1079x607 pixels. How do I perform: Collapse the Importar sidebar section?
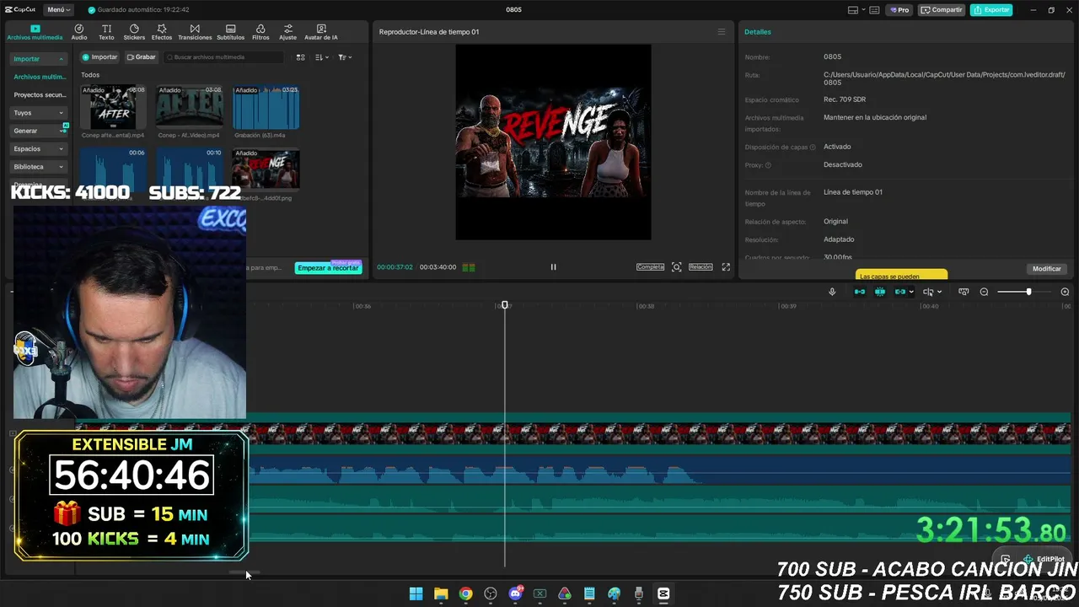38,59
